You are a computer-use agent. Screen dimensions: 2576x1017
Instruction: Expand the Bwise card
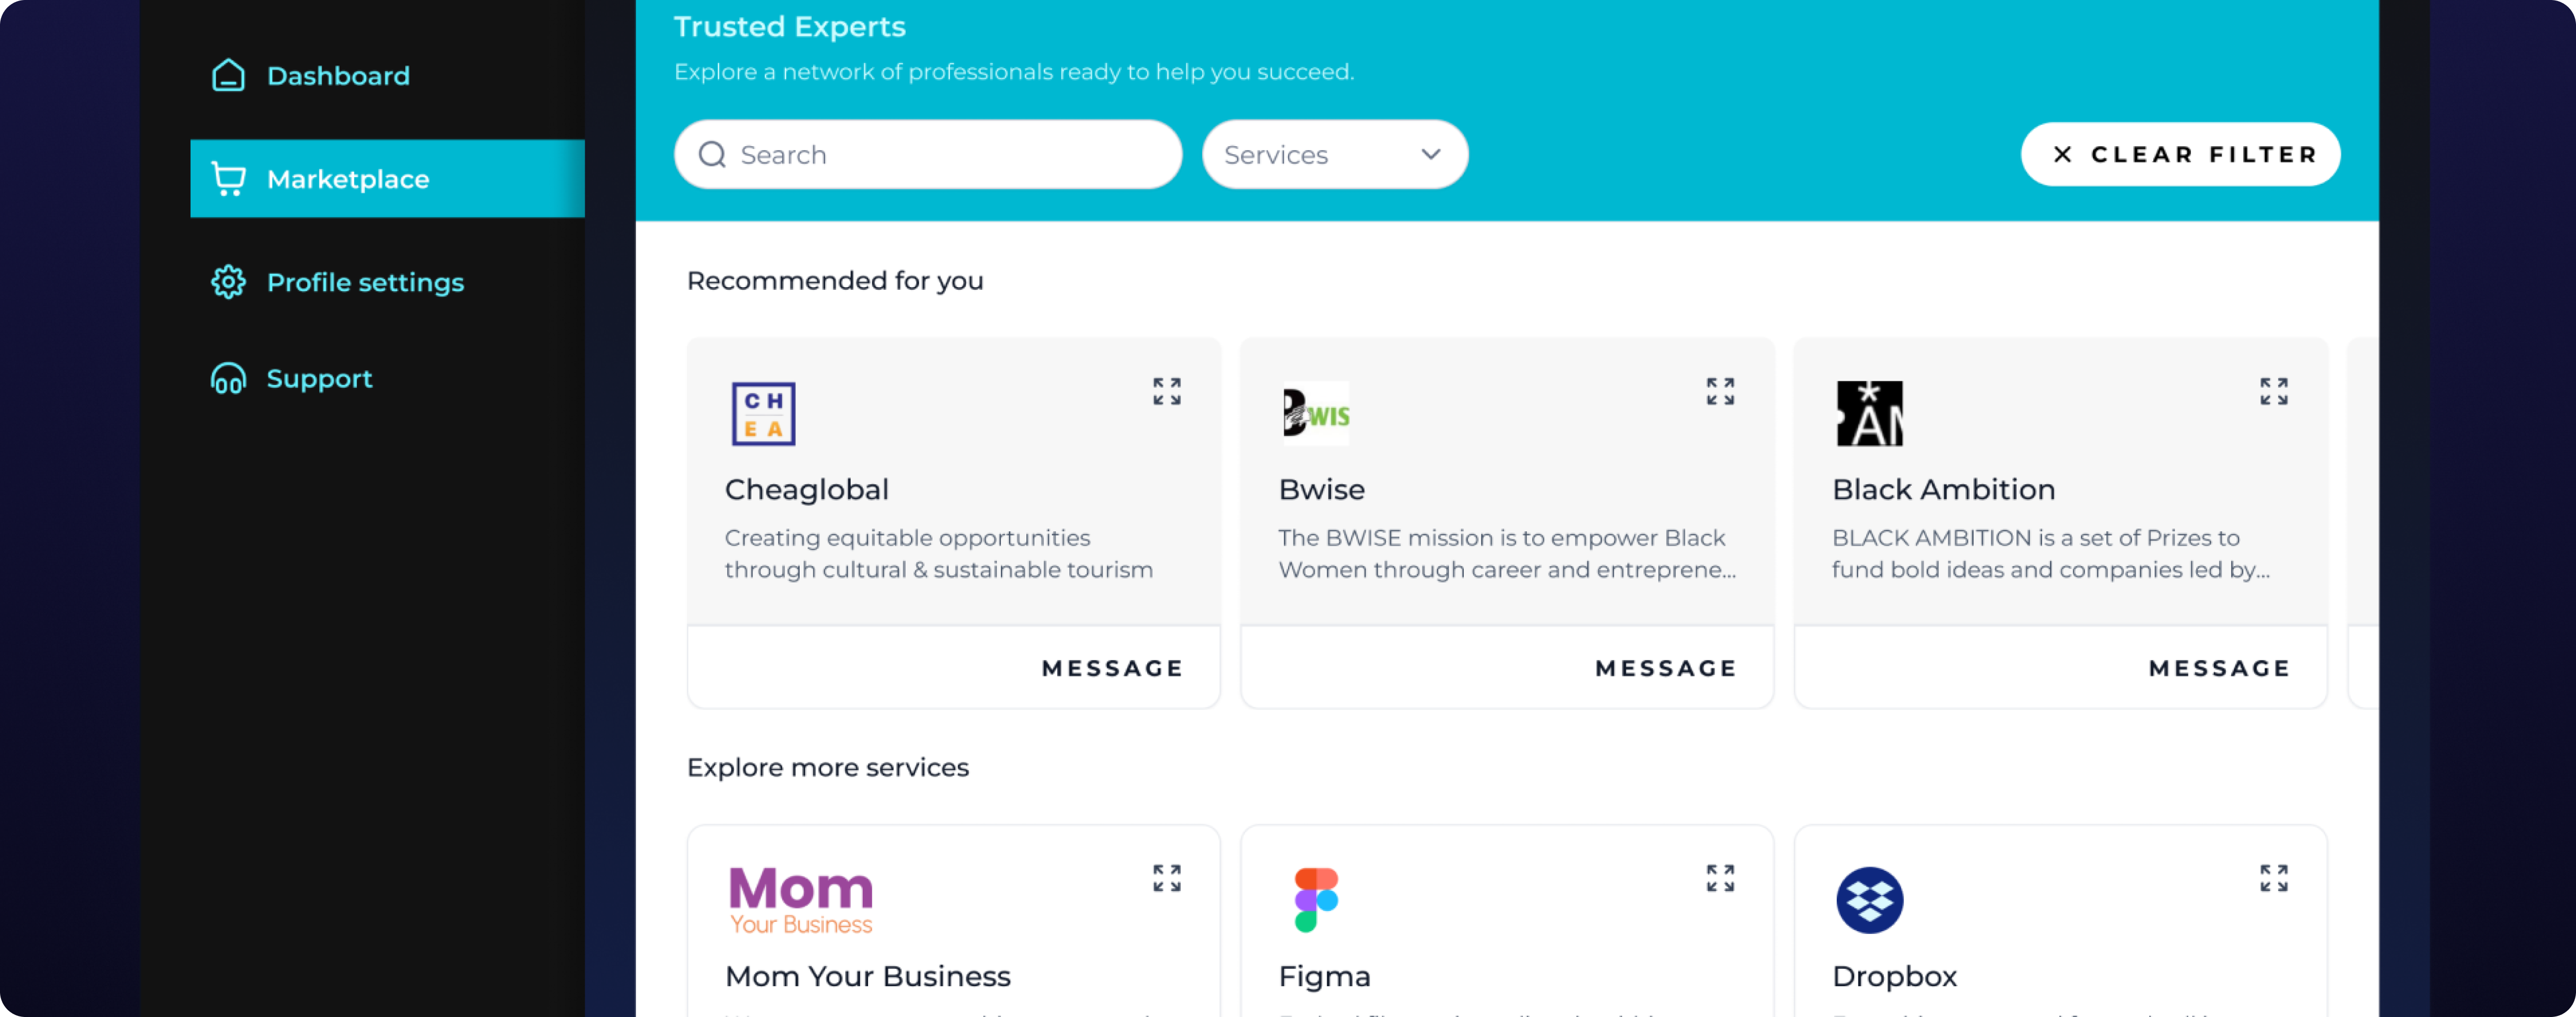coord(1720,391)
